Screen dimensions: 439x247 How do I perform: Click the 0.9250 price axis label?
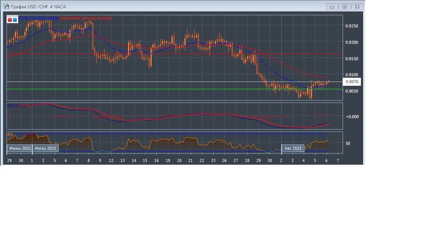point(351,26)
